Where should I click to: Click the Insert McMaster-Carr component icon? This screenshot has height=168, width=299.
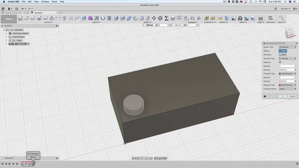pos(240,18)
